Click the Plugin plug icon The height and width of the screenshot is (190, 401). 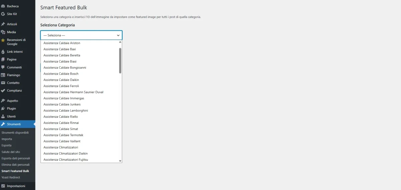[3, 108]
